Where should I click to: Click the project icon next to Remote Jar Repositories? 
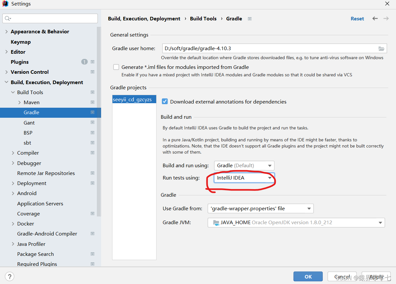click(92, 173)
